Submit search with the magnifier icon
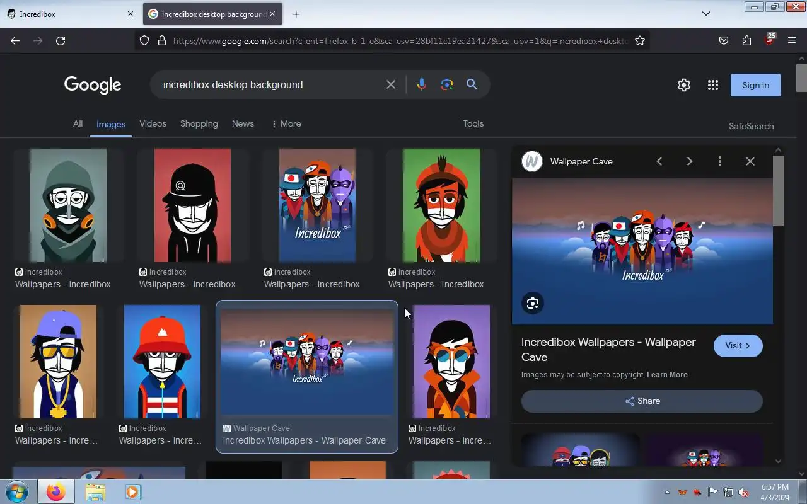This screenshot has width=807, height=504. (x=472, y=84)
